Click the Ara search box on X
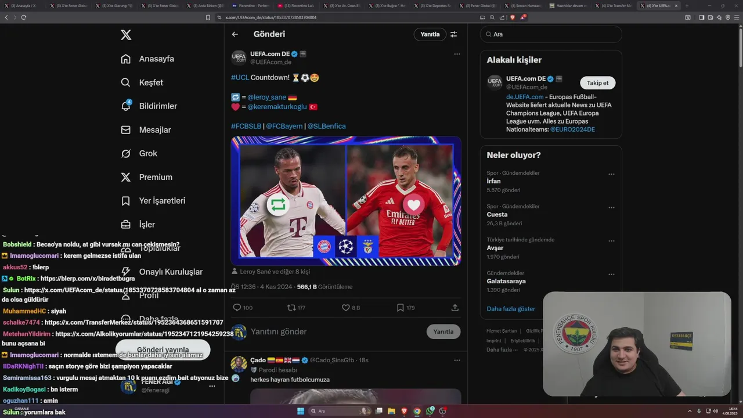 click(x=551, y=34)
